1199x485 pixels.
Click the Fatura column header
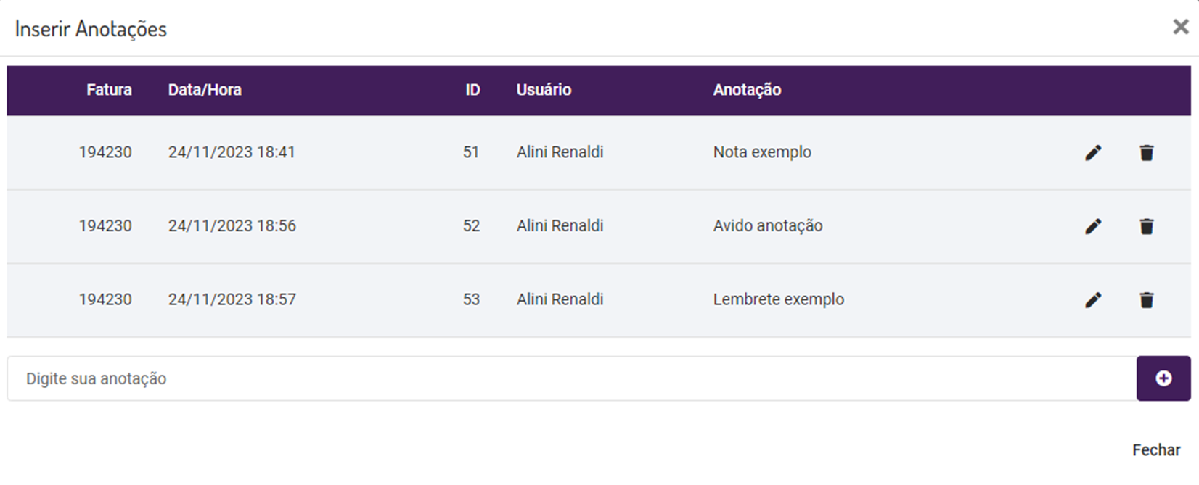(x=109, y=90)
